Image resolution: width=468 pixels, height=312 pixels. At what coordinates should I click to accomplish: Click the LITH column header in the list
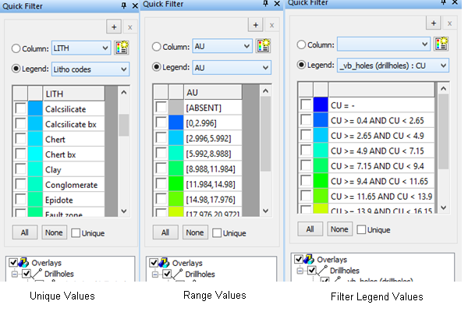pyautogui.click(x=70, y=93)
